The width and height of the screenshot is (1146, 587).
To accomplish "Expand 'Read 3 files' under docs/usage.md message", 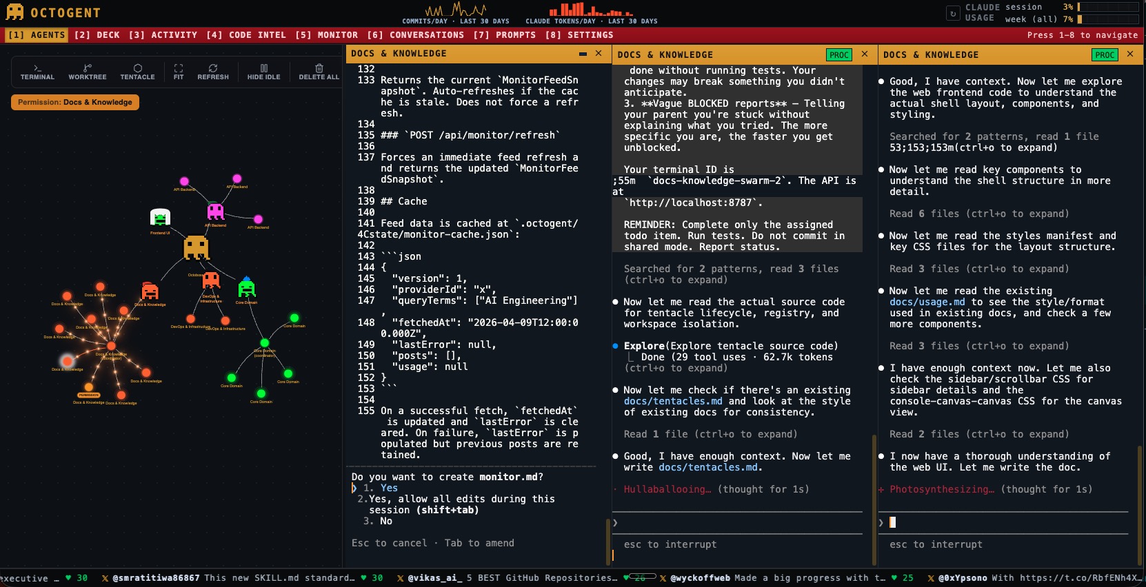I will click(x=979, y=346).
